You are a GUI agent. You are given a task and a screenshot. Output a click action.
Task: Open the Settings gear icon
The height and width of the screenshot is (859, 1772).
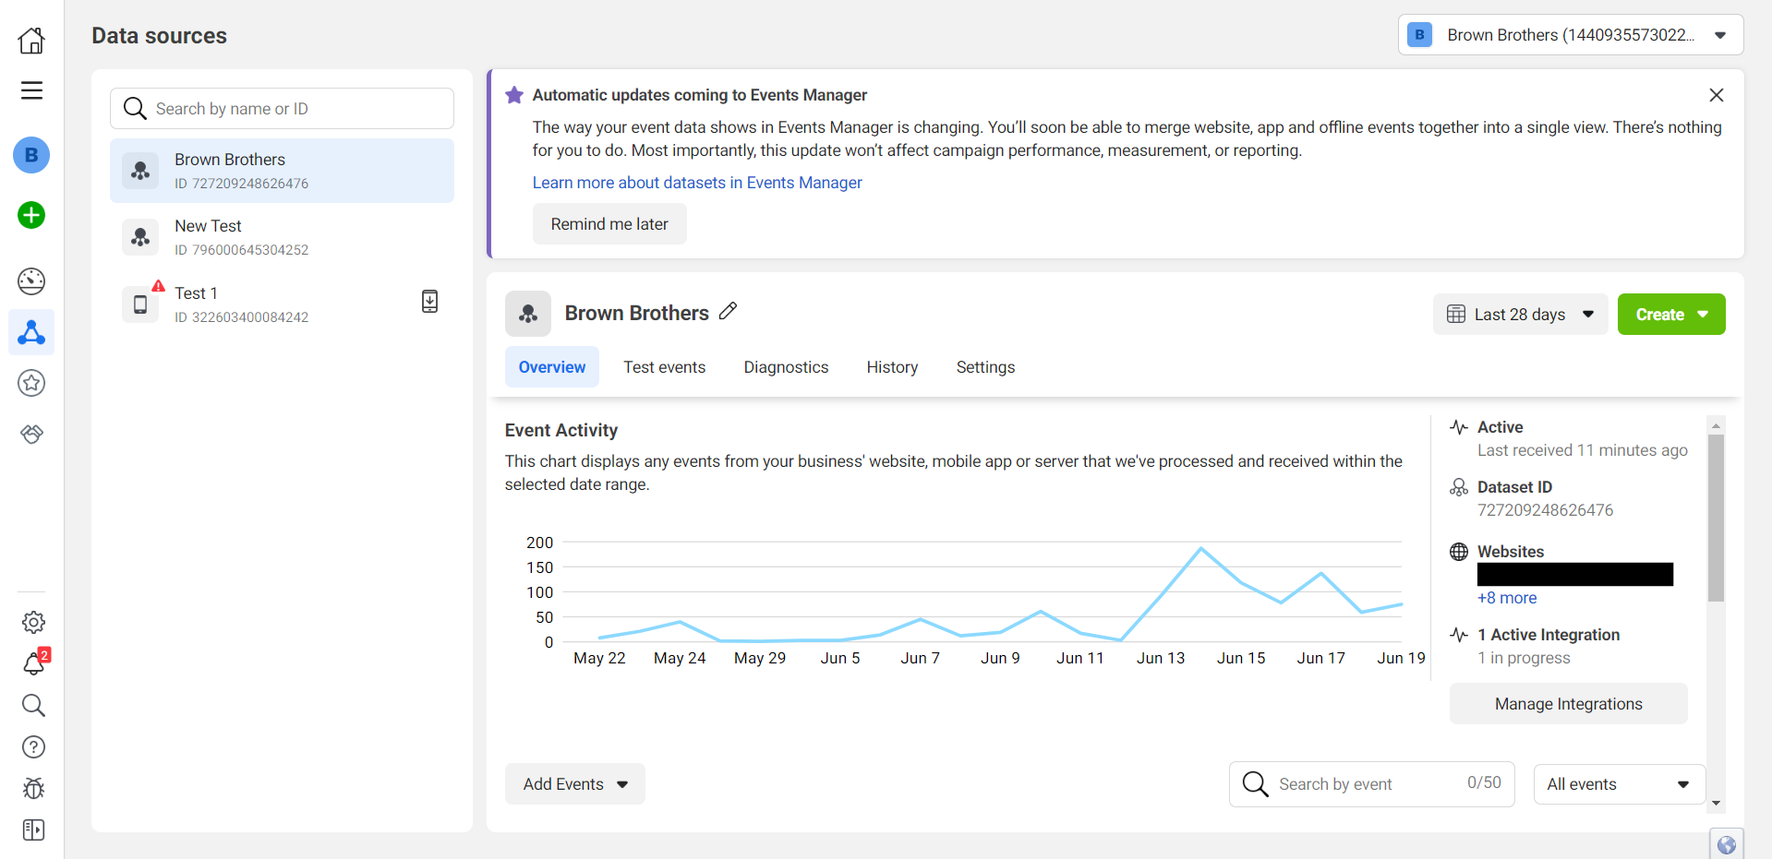pos(33,623)
